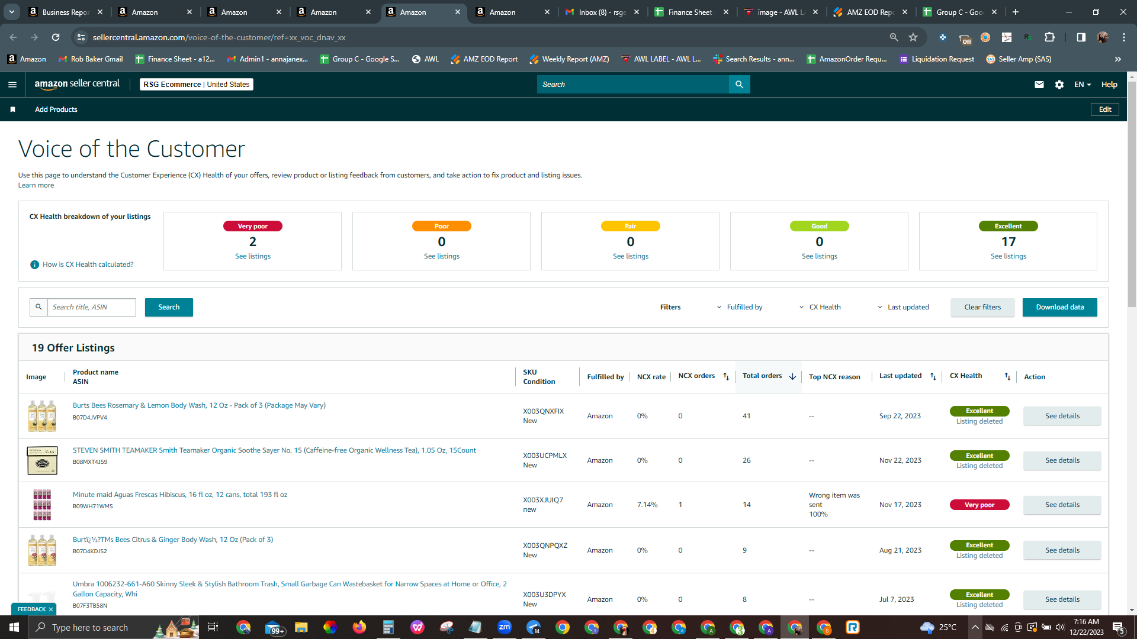Screen dimensions: 1137x639
Task: Click the browser back arrow
Action: click(13, 37)
